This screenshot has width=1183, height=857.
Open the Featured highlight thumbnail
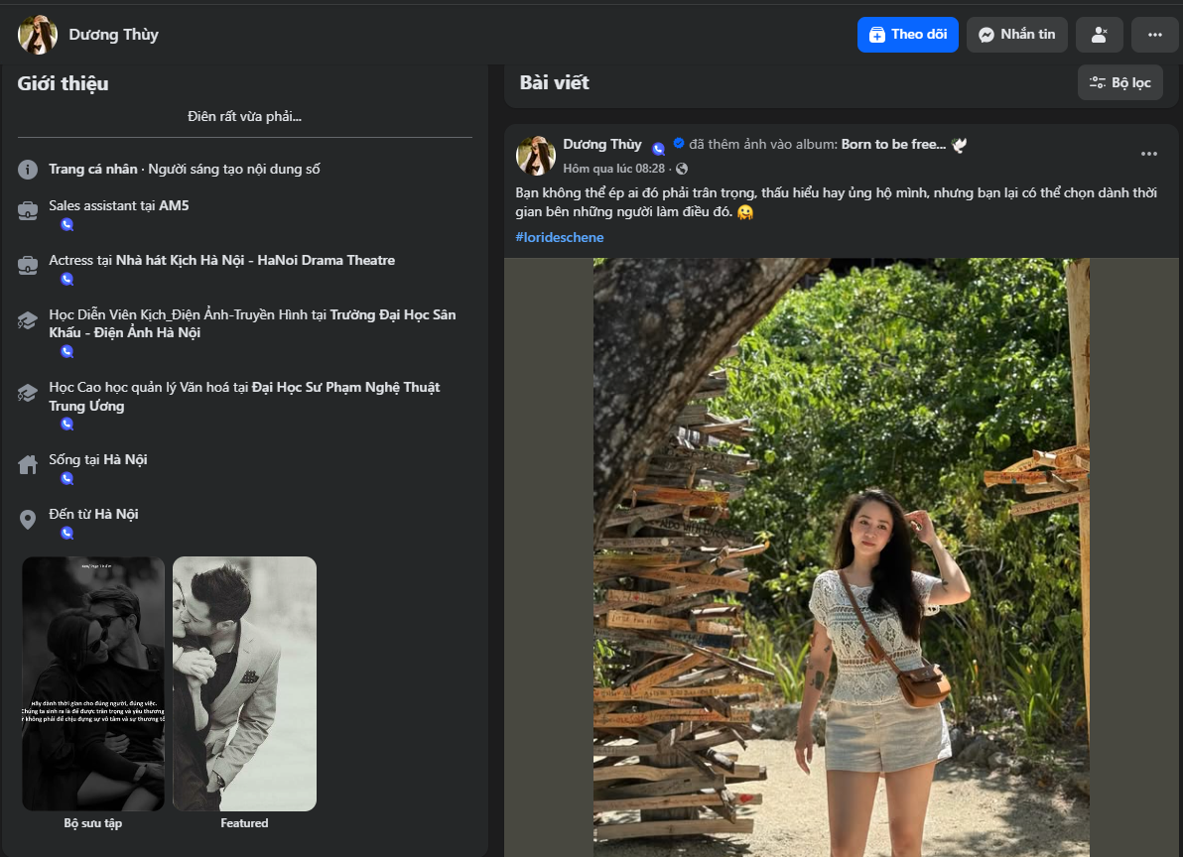[244, 683]
